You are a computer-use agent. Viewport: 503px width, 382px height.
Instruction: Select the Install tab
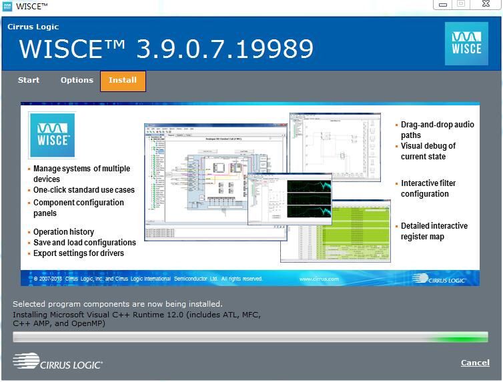coord(123,81)
